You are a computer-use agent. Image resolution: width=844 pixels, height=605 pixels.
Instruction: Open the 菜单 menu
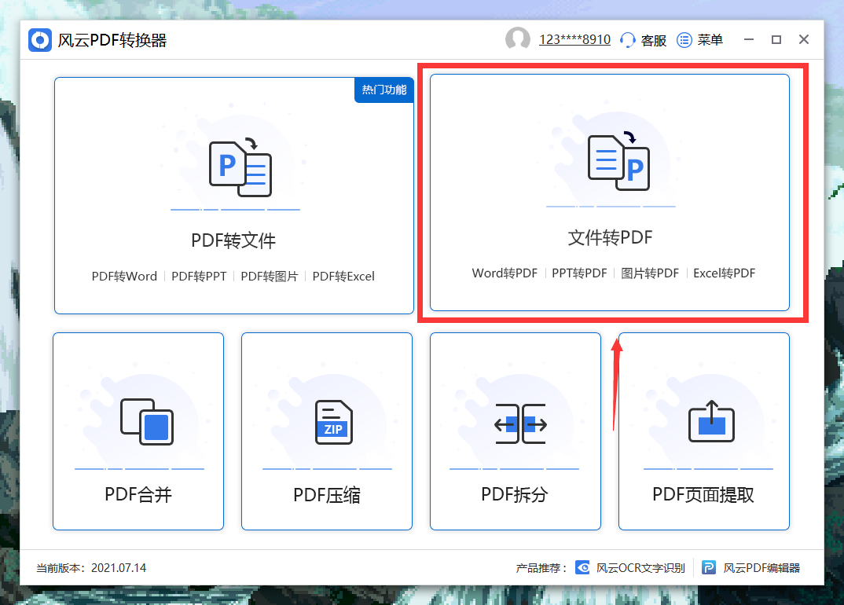click(x=710, y=40)
